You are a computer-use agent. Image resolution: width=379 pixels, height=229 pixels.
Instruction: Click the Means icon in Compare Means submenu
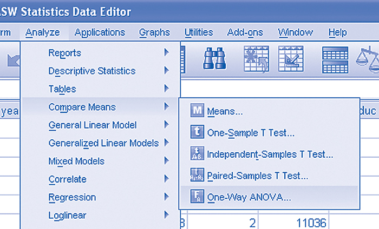click(197, 111)
